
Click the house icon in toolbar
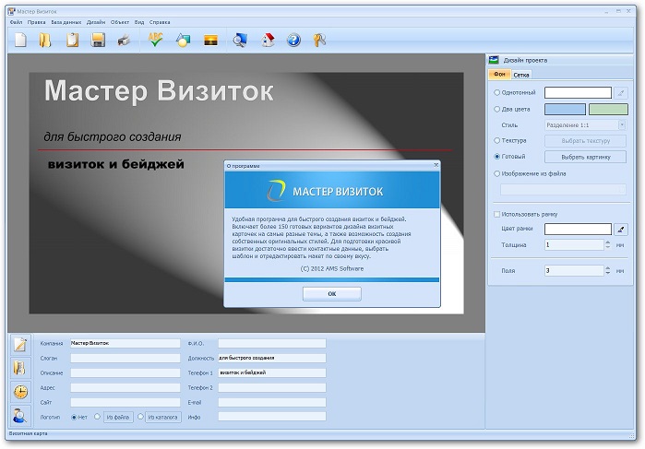tap(268, 40)
